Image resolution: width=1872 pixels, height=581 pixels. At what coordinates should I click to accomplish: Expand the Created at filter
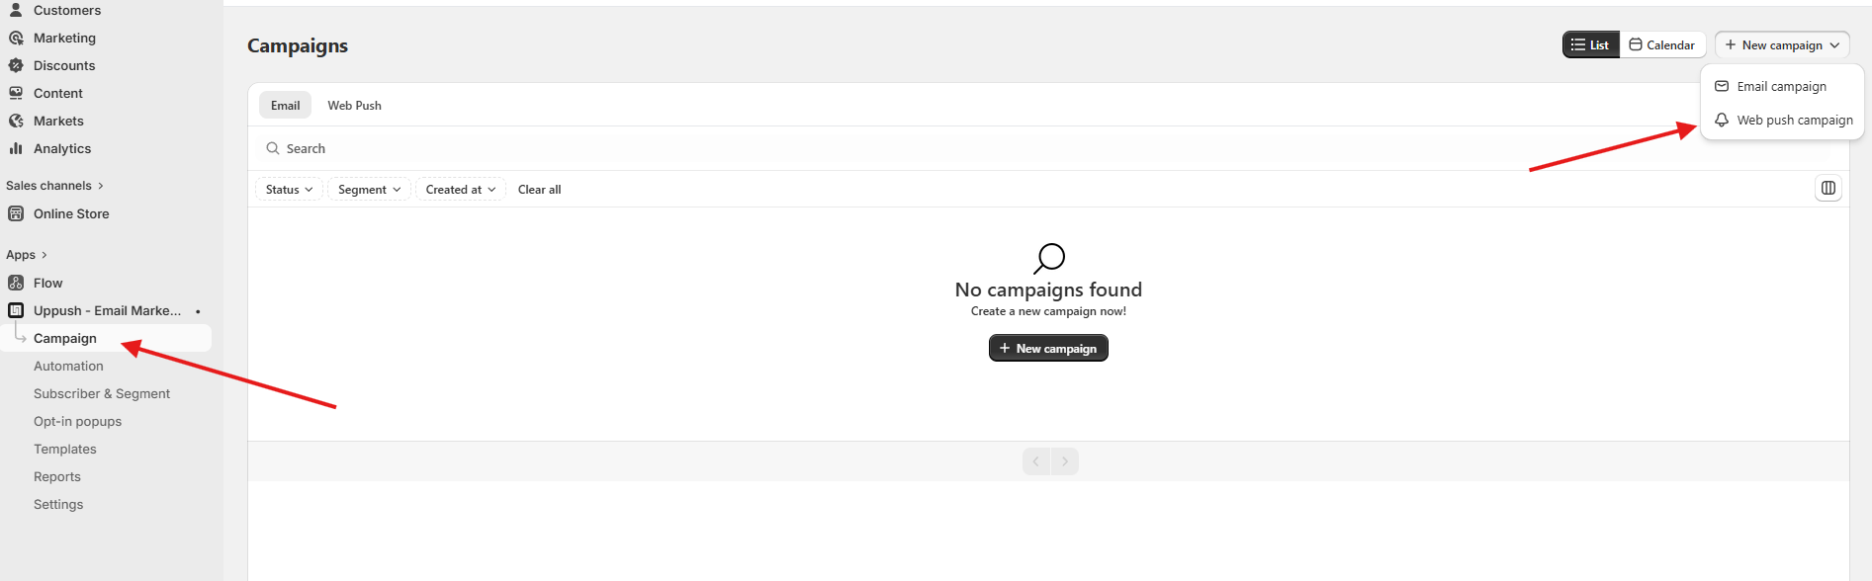point(460,190)
